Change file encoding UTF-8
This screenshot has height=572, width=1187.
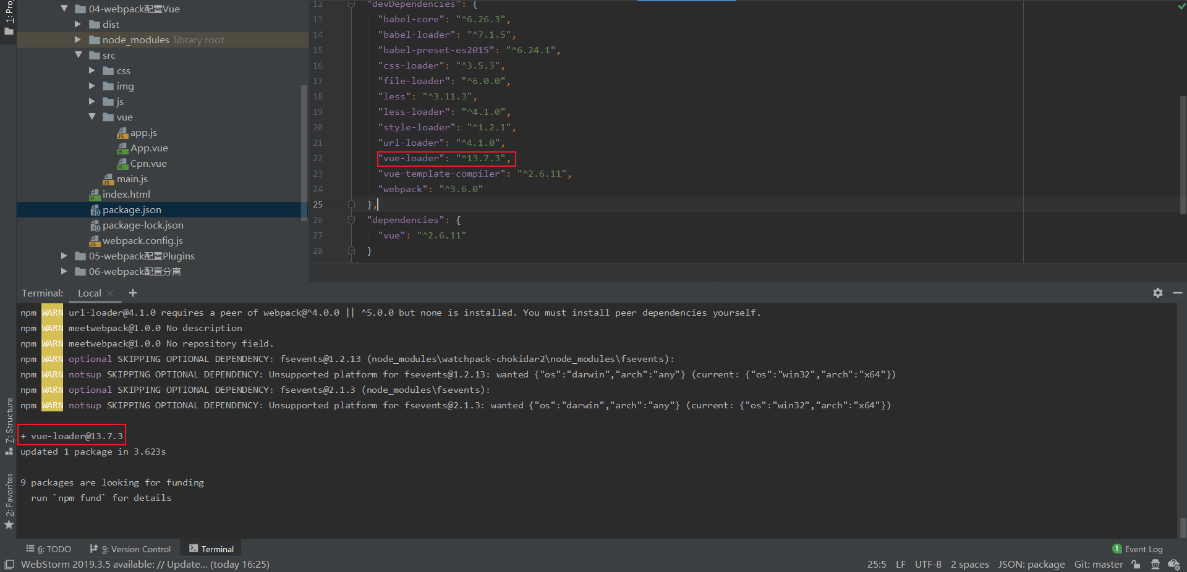(x=928, y=564)
